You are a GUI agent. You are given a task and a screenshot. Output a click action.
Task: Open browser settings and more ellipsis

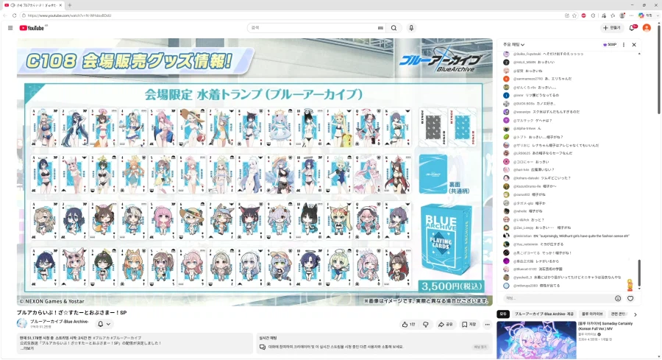point(632,15)
